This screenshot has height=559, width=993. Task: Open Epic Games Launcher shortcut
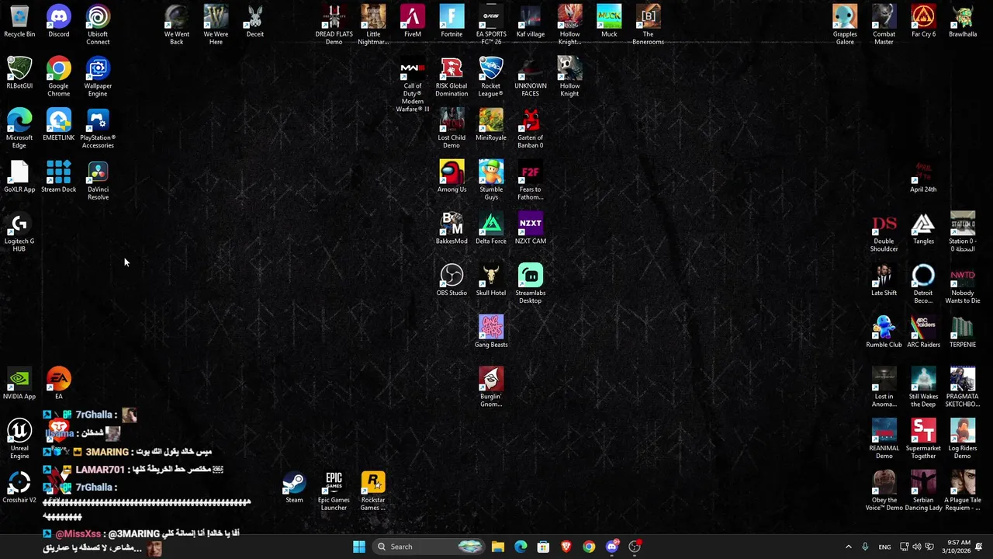[x=334, y=491]
